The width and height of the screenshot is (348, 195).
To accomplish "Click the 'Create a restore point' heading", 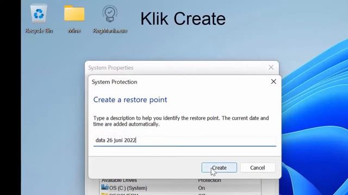I will point(130,100).
